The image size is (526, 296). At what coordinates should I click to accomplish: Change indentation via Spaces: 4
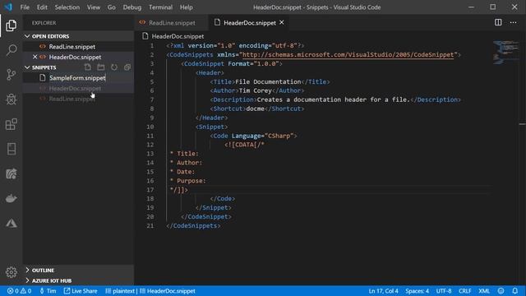point(417,291)
